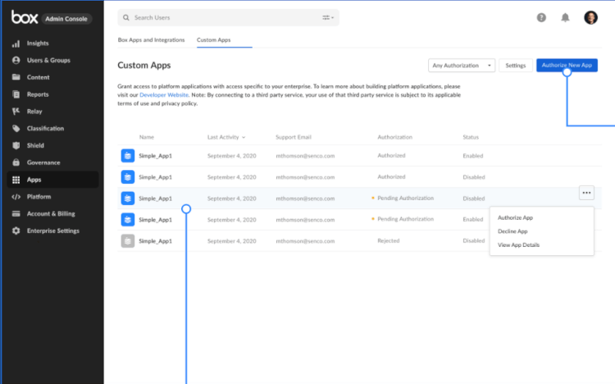Click the Rejected authorization cell
The image size is (615, 384).
click(389, 240)
